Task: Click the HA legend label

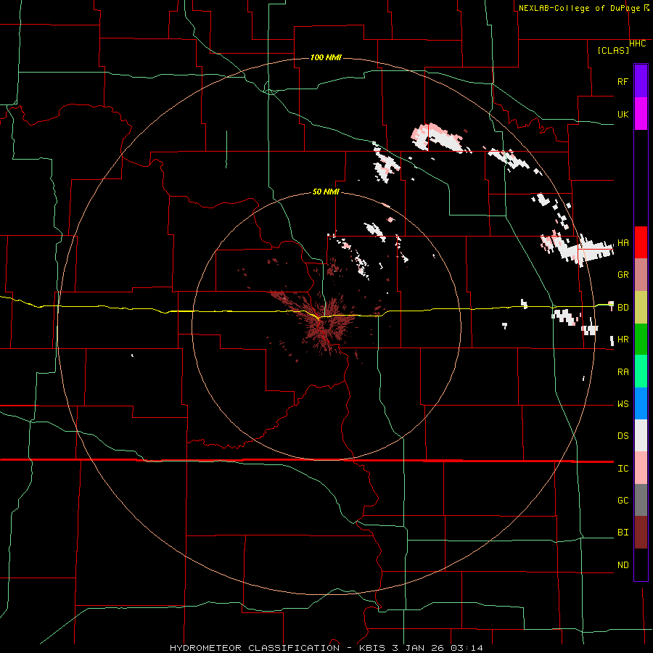Action: click(x=623, y=243)
